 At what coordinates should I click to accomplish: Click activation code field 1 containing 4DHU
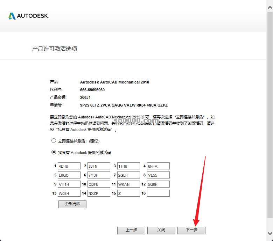click(69, 166)
